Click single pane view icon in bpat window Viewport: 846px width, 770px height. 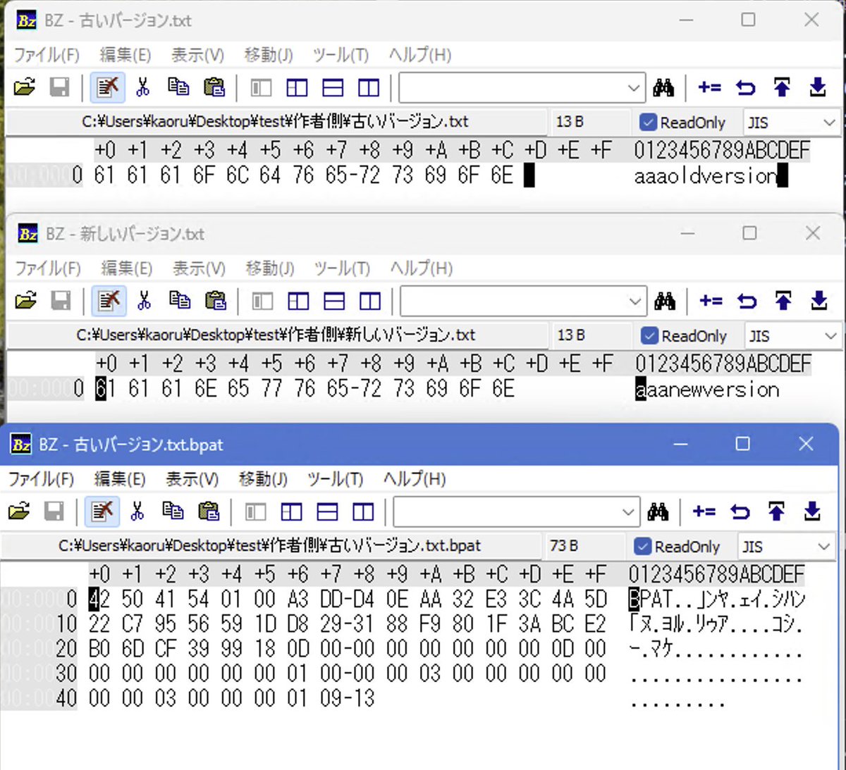pos(255,512)
